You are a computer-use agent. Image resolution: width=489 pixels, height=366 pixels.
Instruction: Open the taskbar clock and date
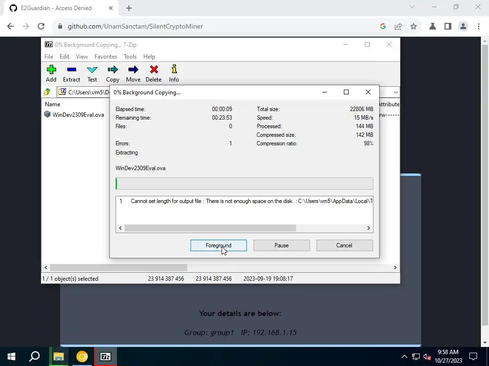448,356
